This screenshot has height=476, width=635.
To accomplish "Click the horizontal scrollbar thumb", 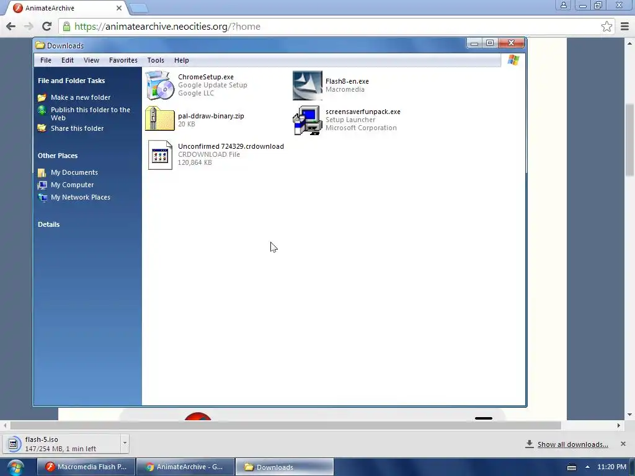I will (x=285, y=425).
